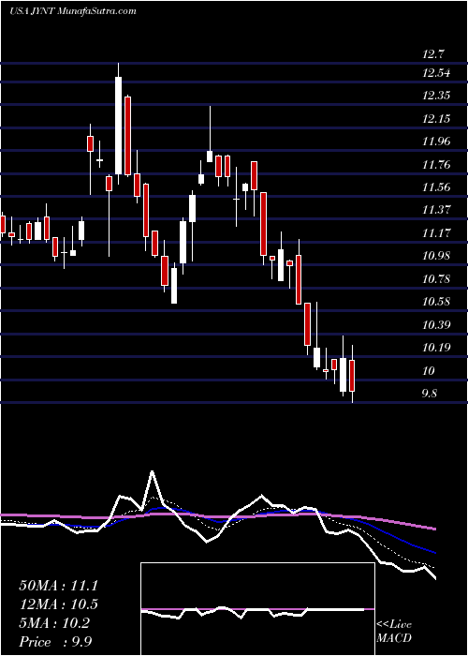Click the 5MA : 10.2 readout

[54, 623]
